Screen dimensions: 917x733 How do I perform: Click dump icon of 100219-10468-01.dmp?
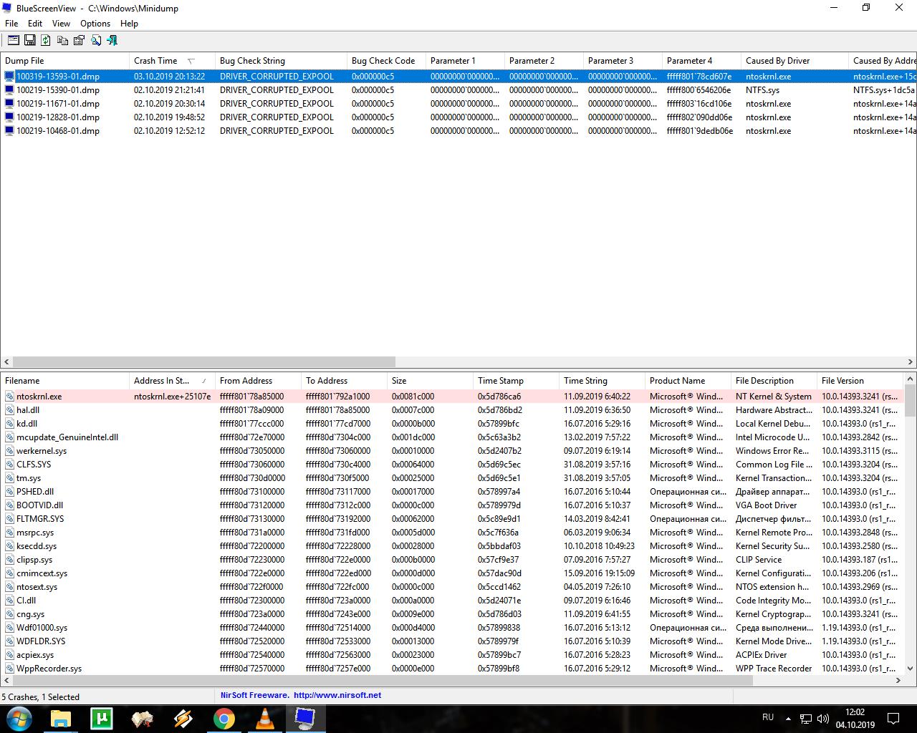(9, 131)
